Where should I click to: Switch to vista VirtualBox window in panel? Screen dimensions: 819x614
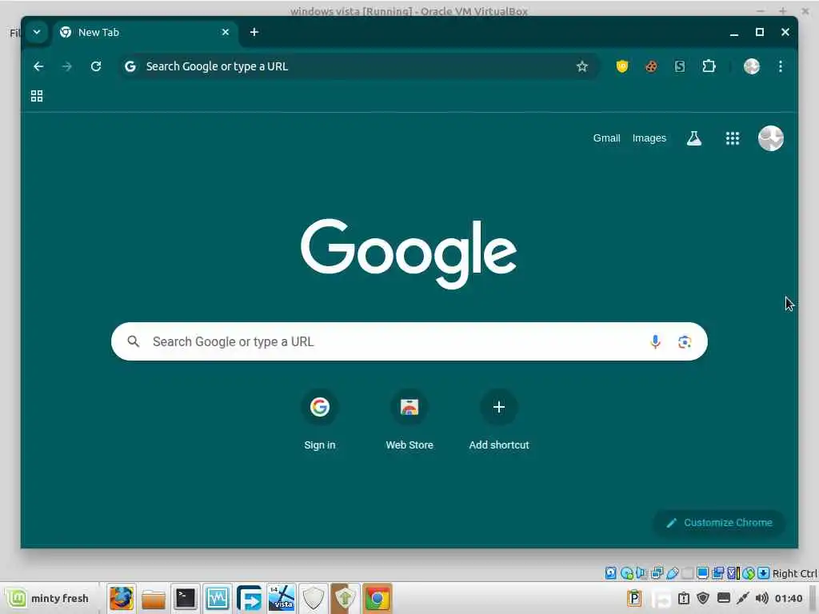(281, 598)
